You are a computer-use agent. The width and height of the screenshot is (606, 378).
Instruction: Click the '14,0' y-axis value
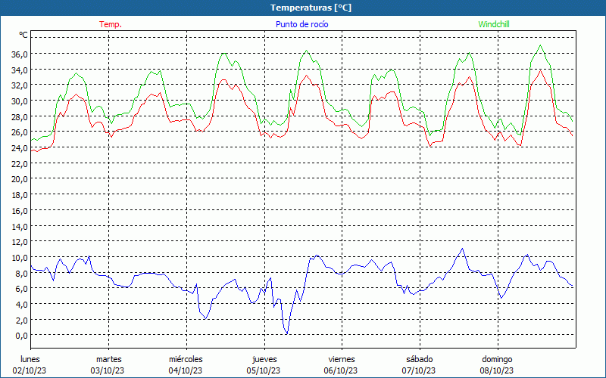pyautogui.click(x=20, y=226)
